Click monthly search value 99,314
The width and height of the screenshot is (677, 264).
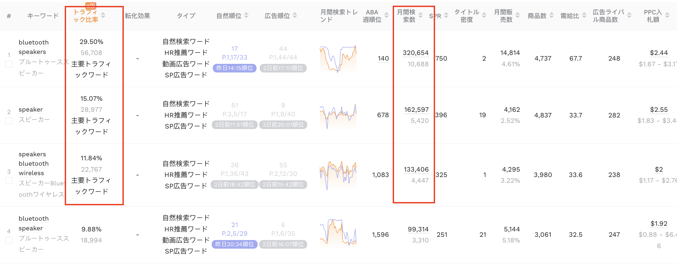coord(418,229)
